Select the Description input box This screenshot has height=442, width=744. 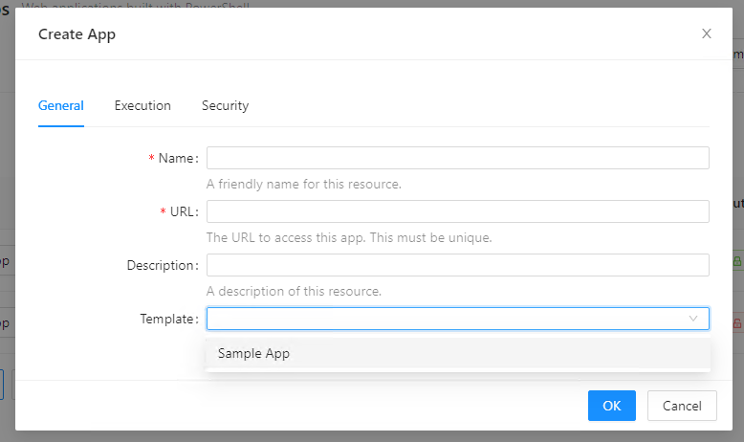pyautogui.click(x=457, y=265)
